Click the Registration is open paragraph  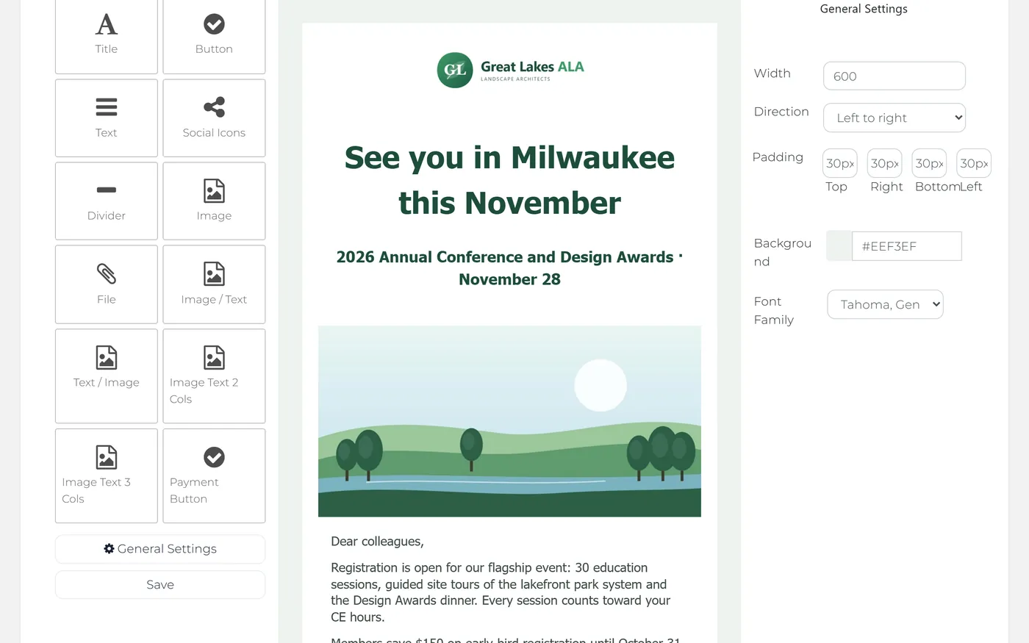click(x=501, y=592)
